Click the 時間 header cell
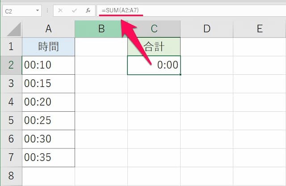This screenshot has height=186, width=286. pos(48,47)
